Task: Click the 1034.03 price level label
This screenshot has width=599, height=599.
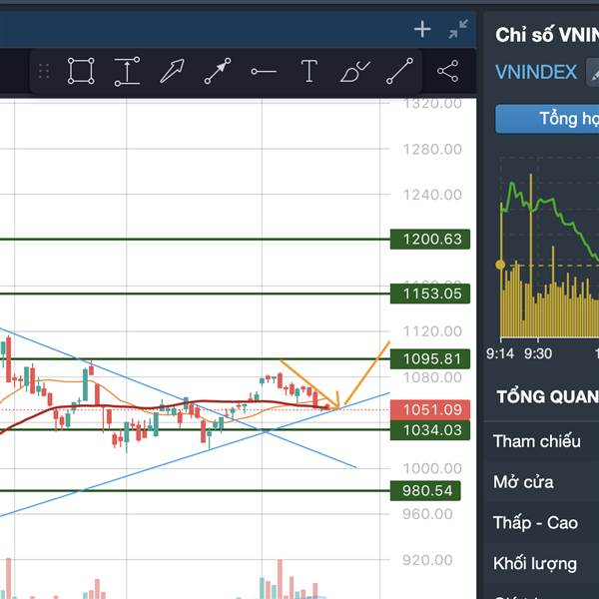Action: pyautogui.click(x=430, y=430)
